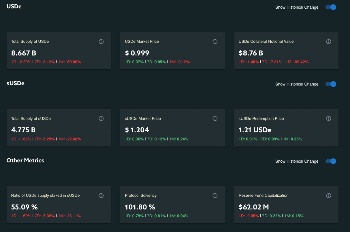
Task: Click info icon for USDe Collateral Notional Value
Action: pos(329,42)
